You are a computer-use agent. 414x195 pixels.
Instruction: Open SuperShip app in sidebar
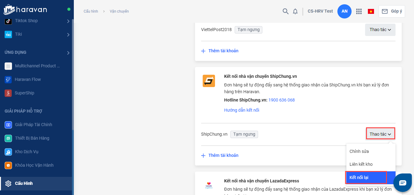24,93
